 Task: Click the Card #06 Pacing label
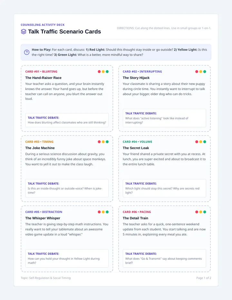[x=137, y=212]
